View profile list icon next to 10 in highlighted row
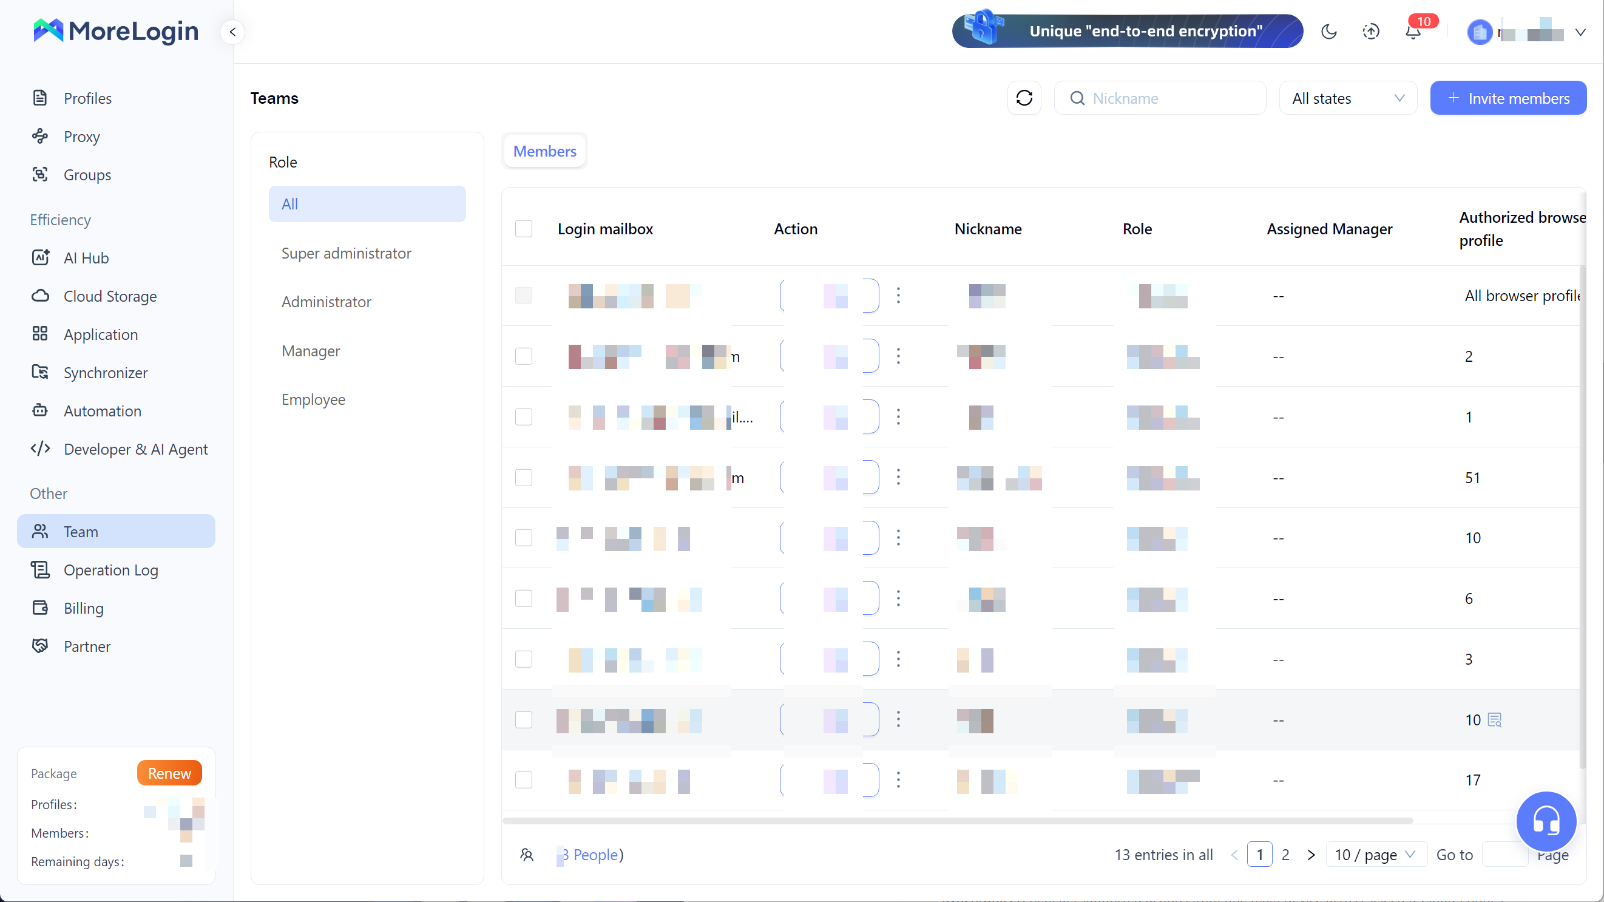The width and height of the screenshot is (1604, 902). click(x=1494, y=719)
